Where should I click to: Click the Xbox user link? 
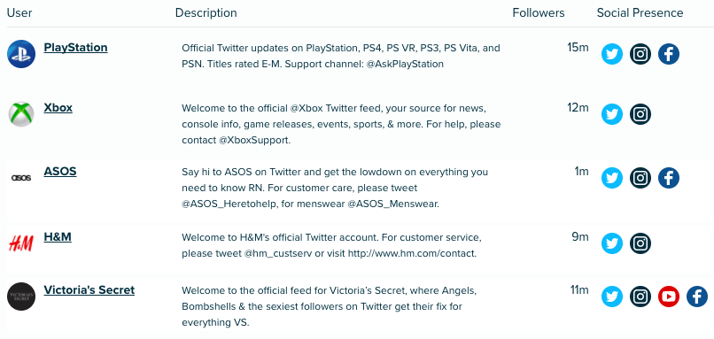[x=58, y=108]
